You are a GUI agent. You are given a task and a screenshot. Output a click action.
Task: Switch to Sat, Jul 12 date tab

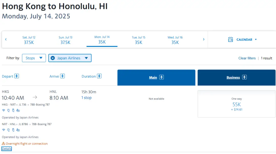pyautogui.click(x=29, y=40)
